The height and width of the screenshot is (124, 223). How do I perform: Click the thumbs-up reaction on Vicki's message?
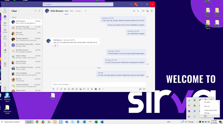tap(56, 45)
